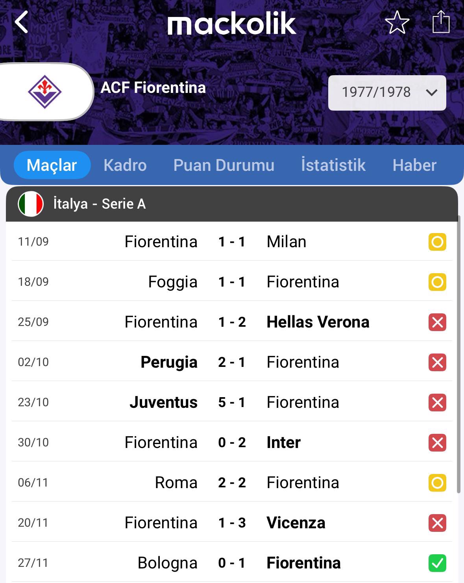Click the vertical scrollbar on match list
464x583 pixels.
[458, 354]
